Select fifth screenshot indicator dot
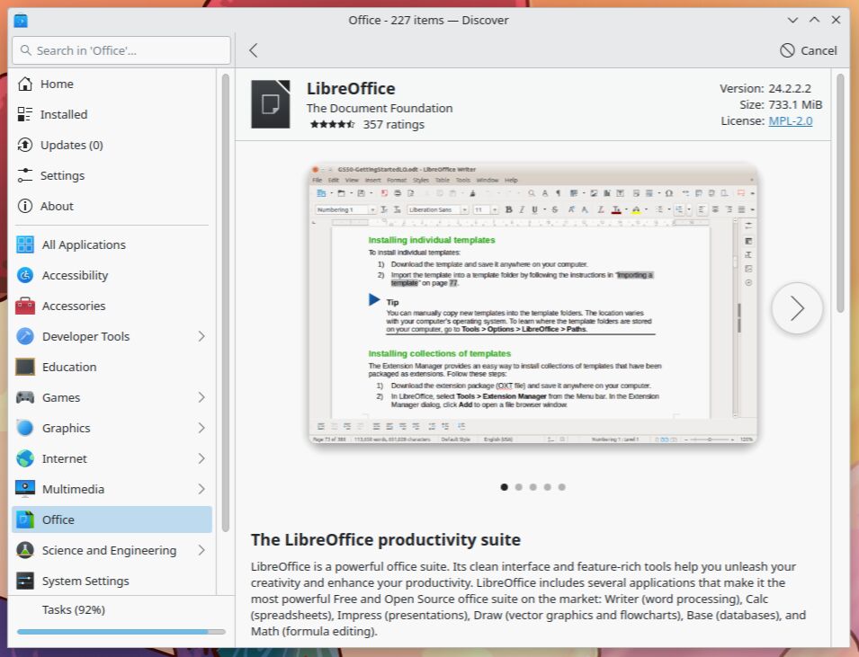859x657 pixels. click(x=561, y=487)
